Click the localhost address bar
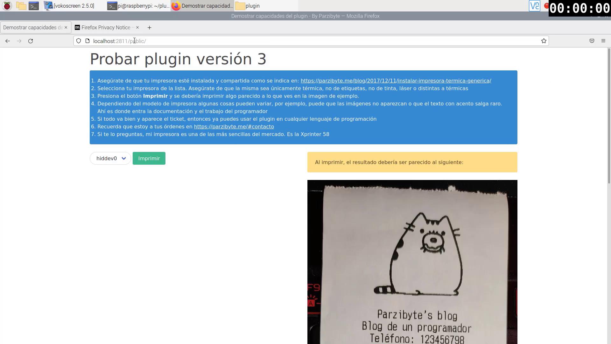This screenshot has height=344, width=611. 286,41
